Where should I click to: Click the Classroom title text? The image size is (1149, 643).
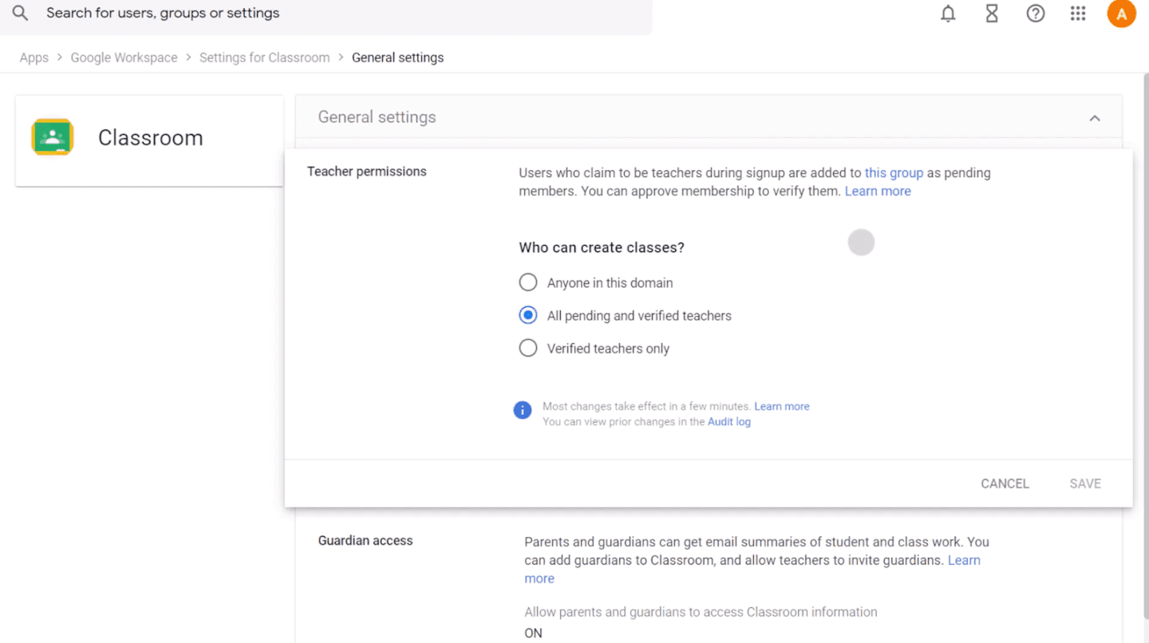pos(151,137)
